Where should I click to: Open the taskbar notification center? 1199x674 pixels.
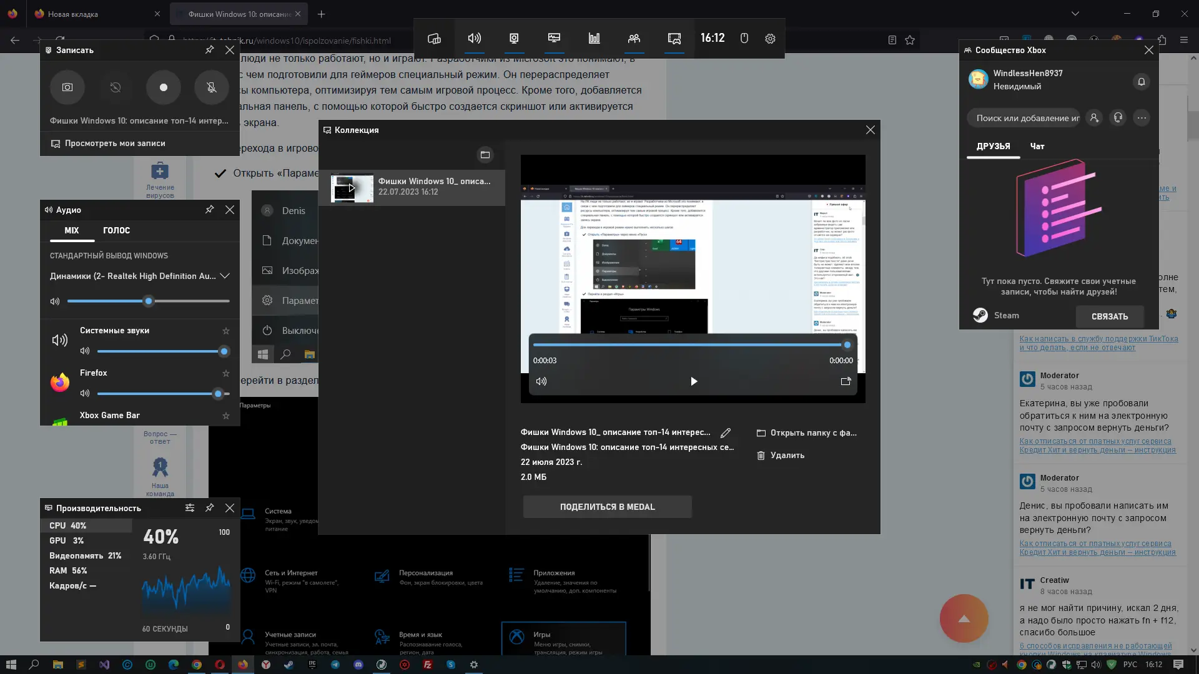1178,665
